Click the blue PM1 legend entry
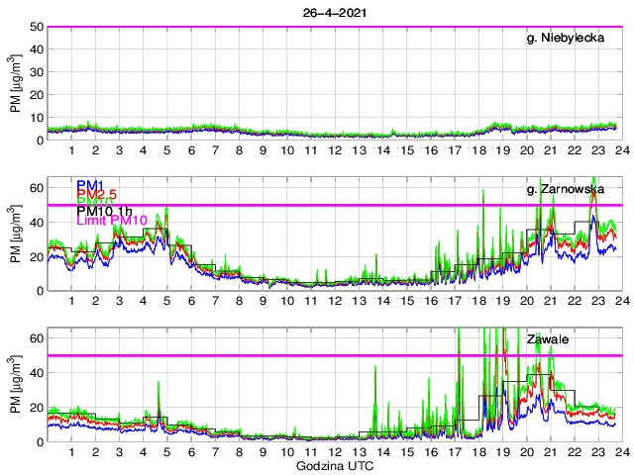The height and width of the screenshot is (475, 634). (93, 185)
